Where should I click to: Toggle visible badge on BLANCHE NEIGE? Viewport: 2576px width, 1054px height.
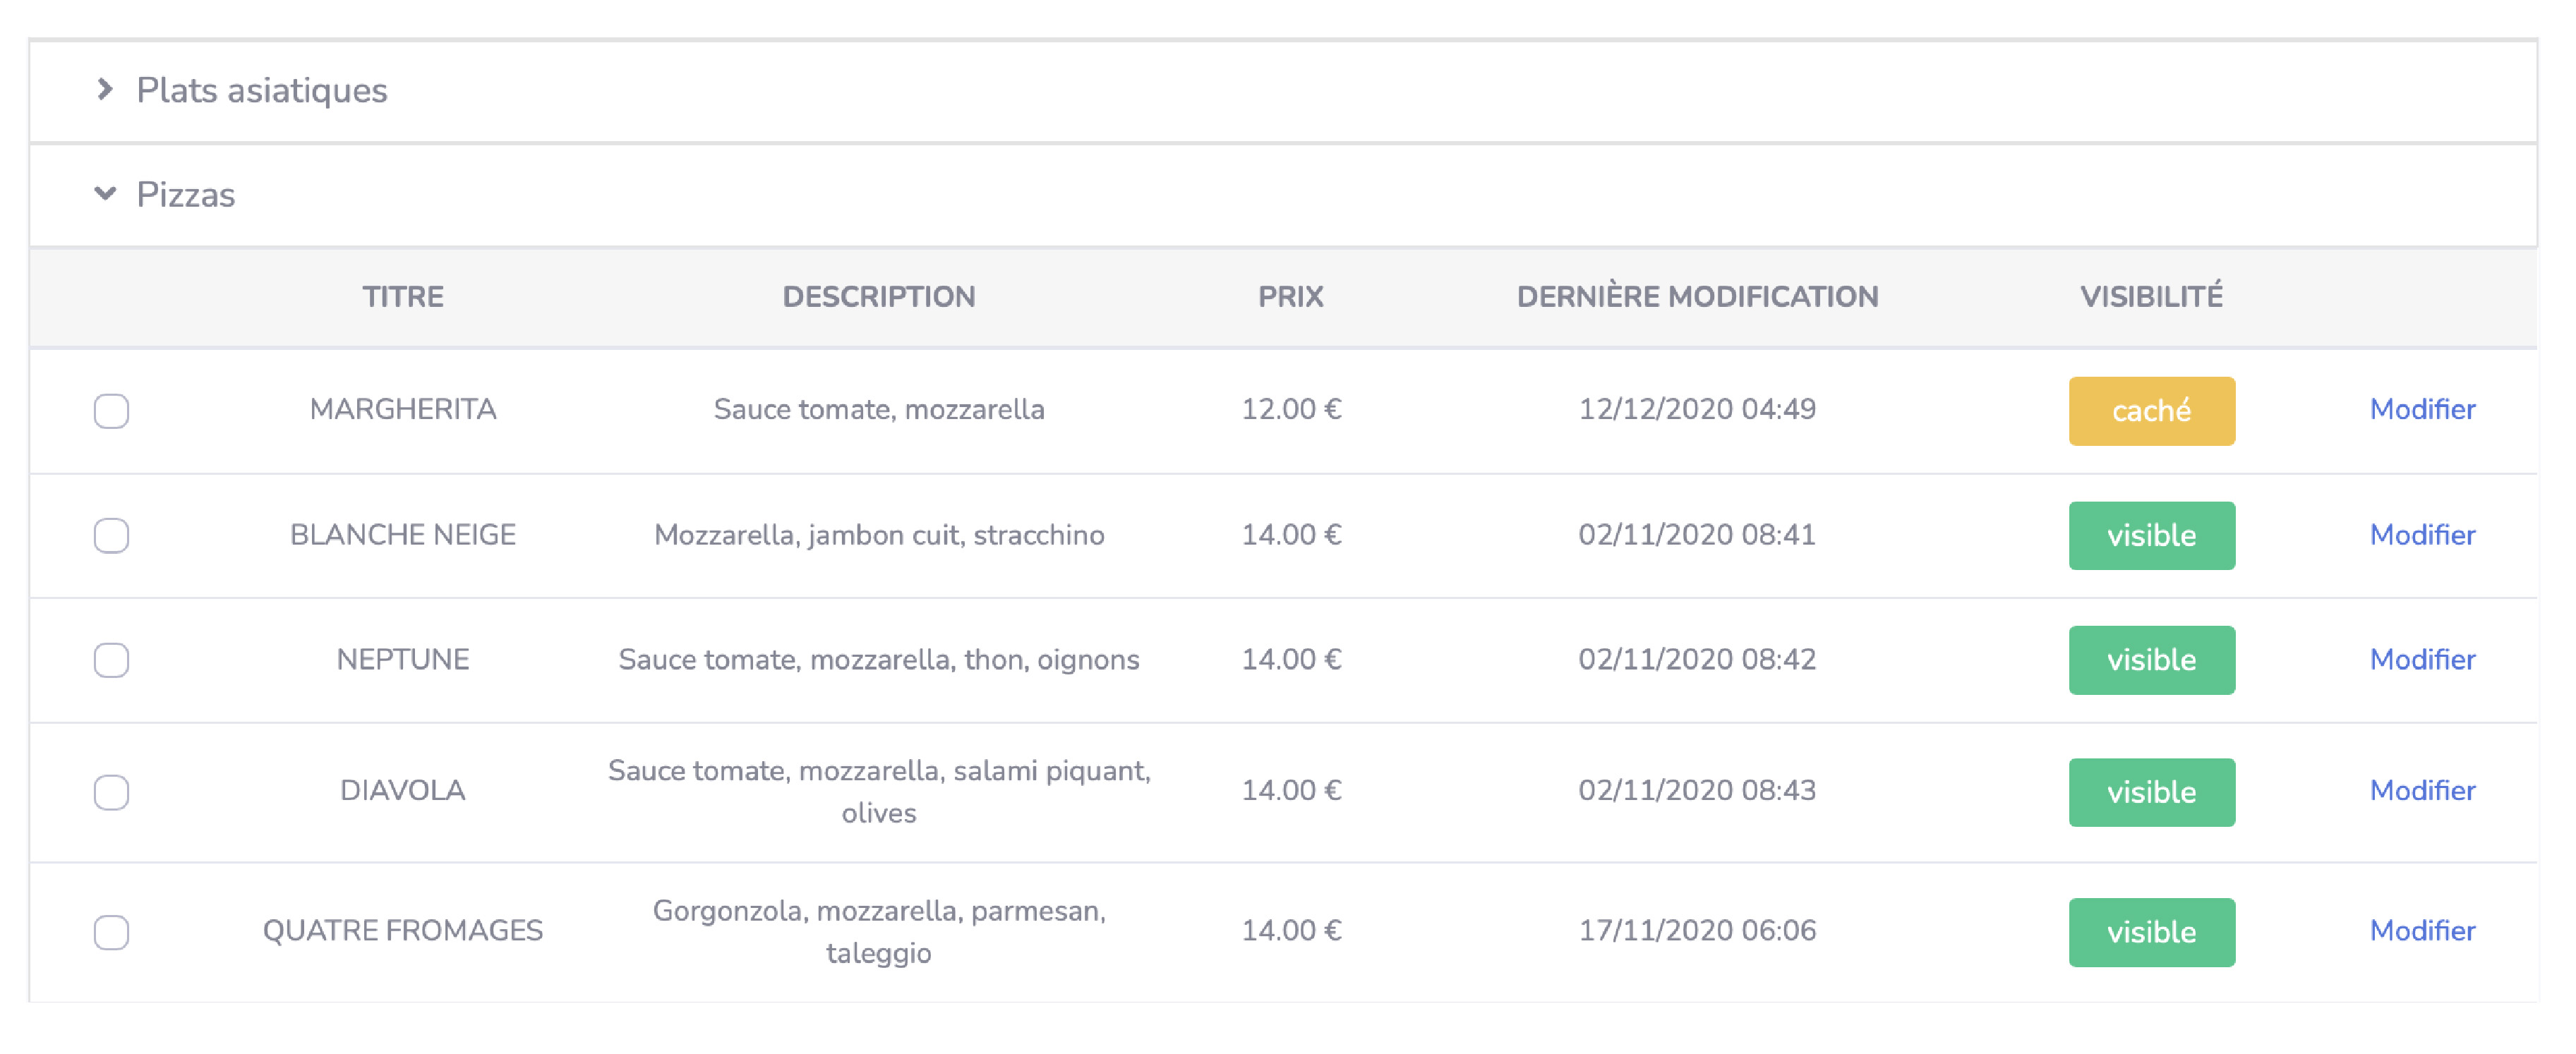(x=2151, y=536)
